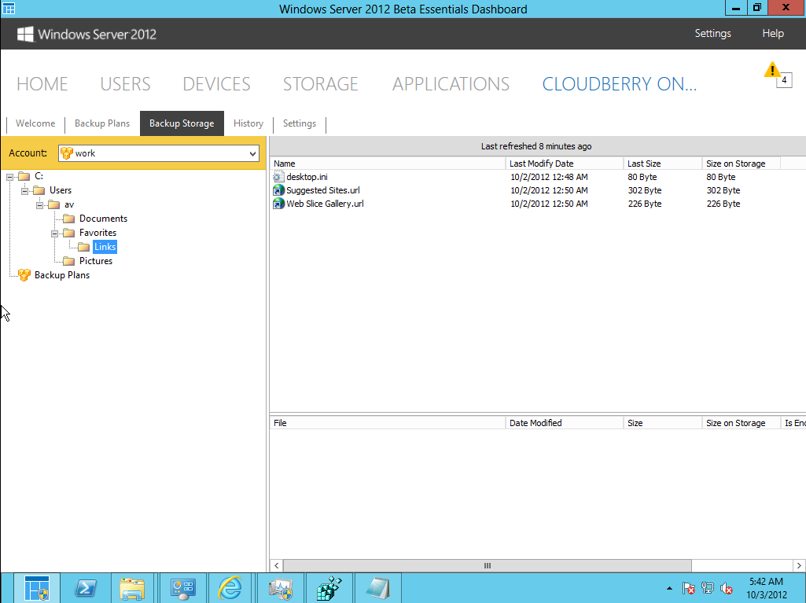Image resolution: width=806 pixels, height=603 pixels.
Task: Select the Pictures folder label
Action: [96, 261]
